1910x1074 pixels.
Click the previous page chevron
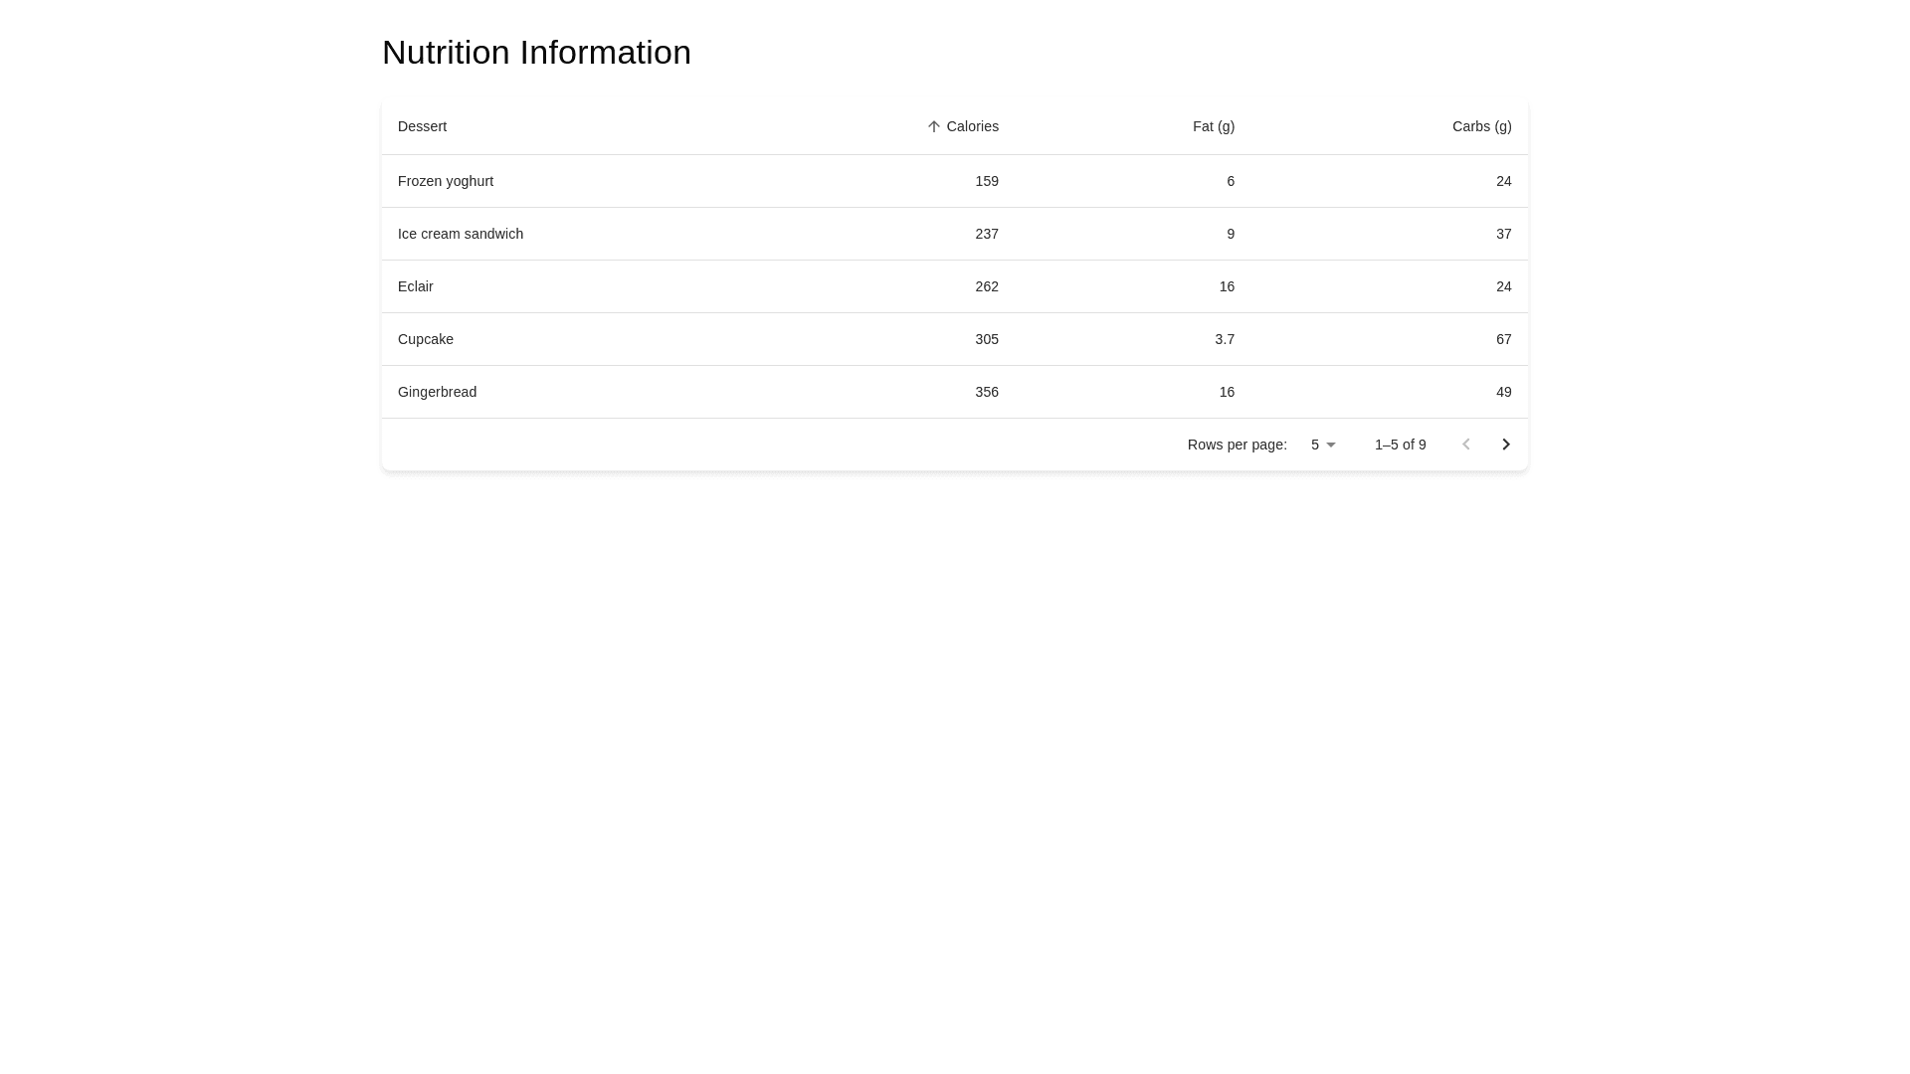pyautogui.click(x=1465, y=445)
